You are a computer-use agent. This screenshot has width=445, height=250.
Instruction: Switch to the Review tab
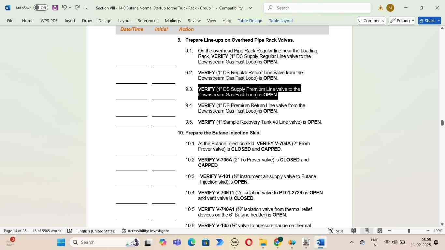point(194,21)
